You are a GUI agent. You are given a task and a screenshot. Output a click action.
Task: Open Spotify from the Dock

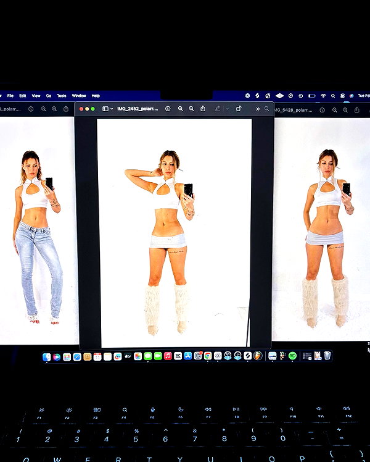coord(292,356)
